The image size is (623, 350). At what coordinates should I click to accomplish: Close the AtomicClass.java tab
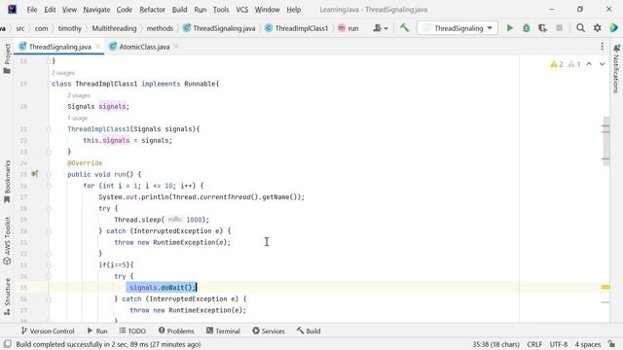point(176,47)
